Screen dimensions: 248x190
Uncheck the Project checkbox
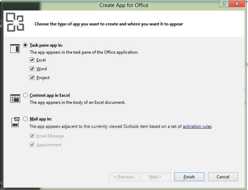32,78
